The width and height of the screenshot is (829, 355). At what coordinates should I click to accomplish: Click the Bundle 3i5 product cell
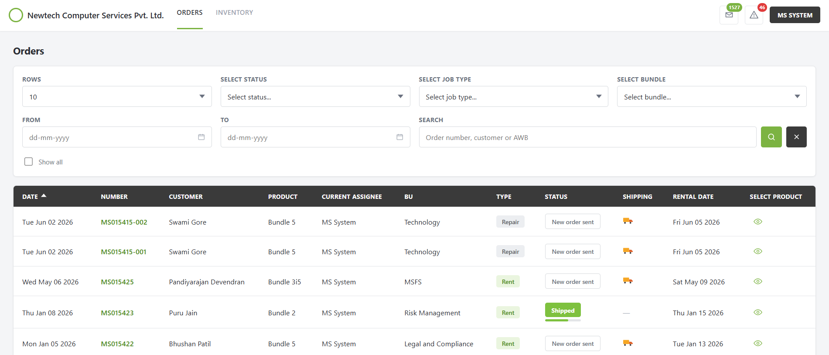tap(284, 282)
